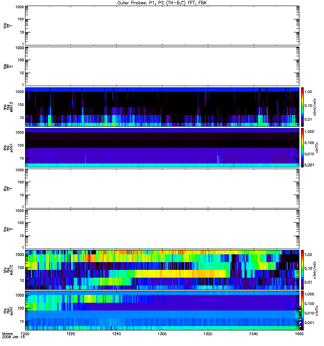Click "0.100" on the thc scm1 color scale
Screen dimensions: 324x346
pyautogui.click(x=309, y=304)
